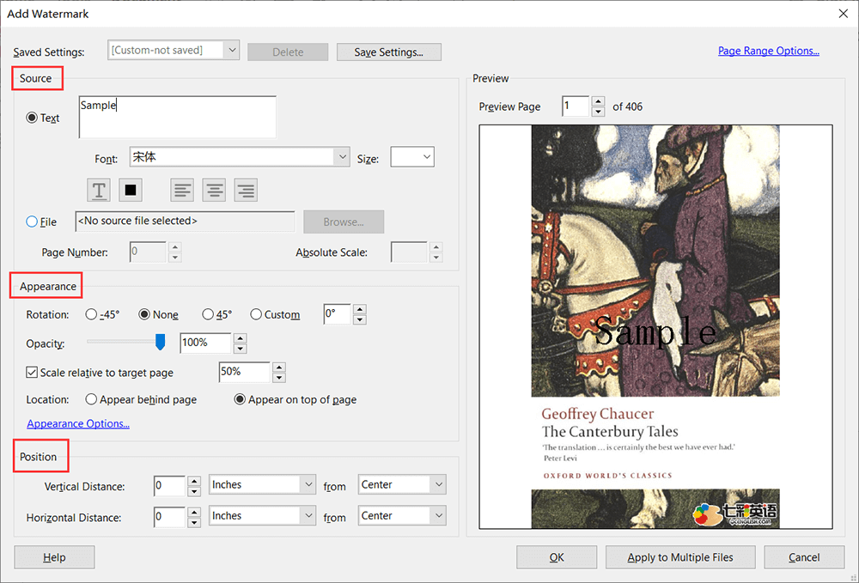The image size is (859, 583).
Task: Open the font Size dropdown
Action: coord(427,157)
